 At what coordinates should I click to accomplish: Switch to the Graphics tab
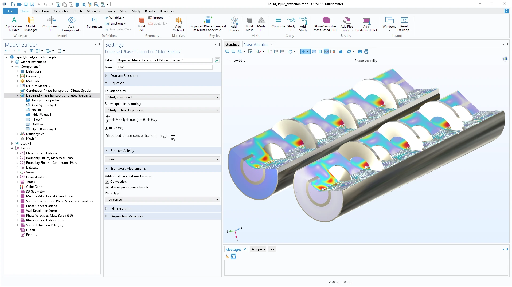point(232,45)
